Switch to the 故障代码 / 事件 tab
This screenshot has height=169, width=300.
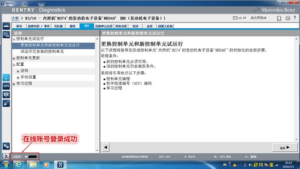[x=39, y=26]
